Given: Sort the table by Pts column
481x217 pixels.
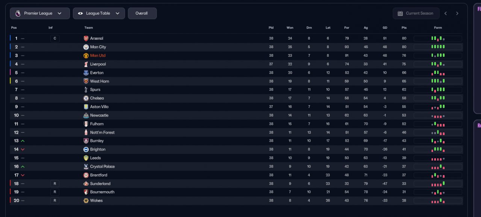Looking at the screenshot, I should (x=404, y=28).
